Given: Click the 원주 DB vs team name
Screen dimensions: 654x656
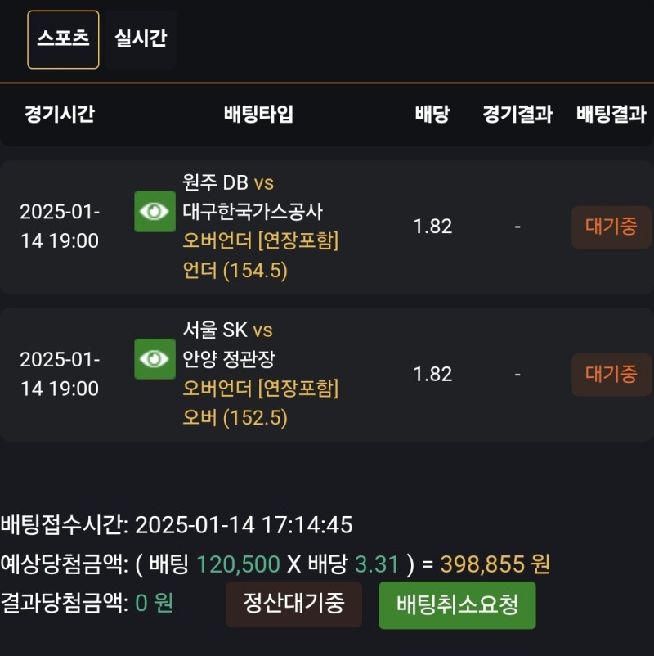Looking at the screenshot, I should pos(228,182).
